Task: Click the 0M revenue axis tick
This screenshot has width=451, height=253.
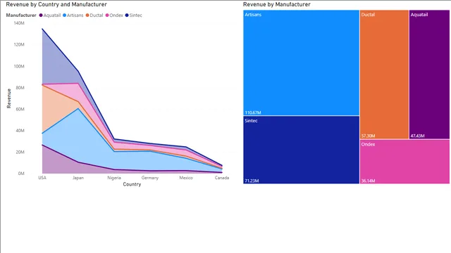Action: (21, 174)
